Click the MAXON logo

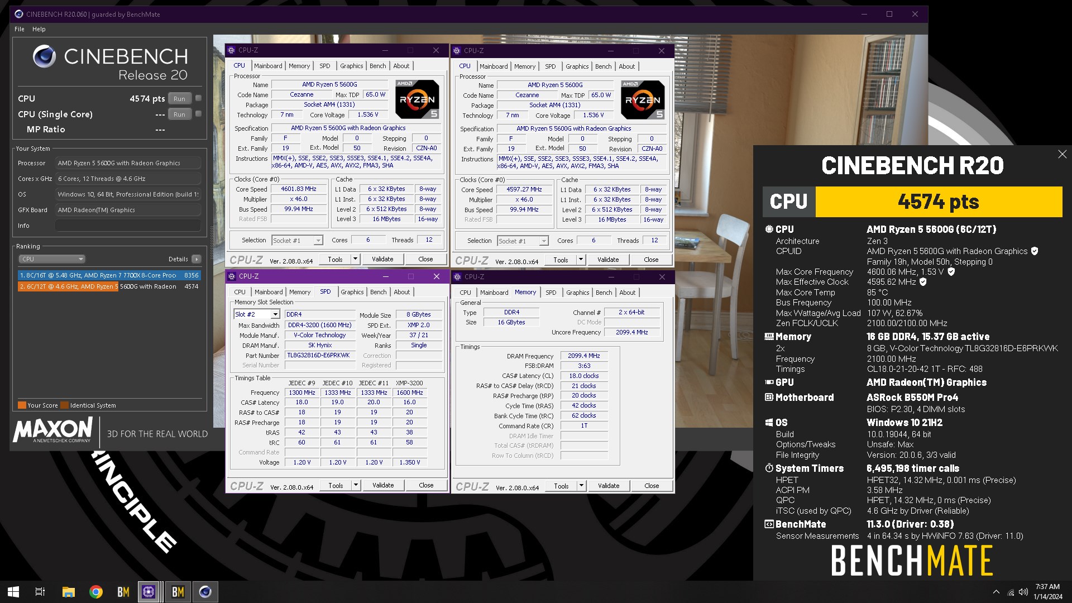tap(52, 430)
